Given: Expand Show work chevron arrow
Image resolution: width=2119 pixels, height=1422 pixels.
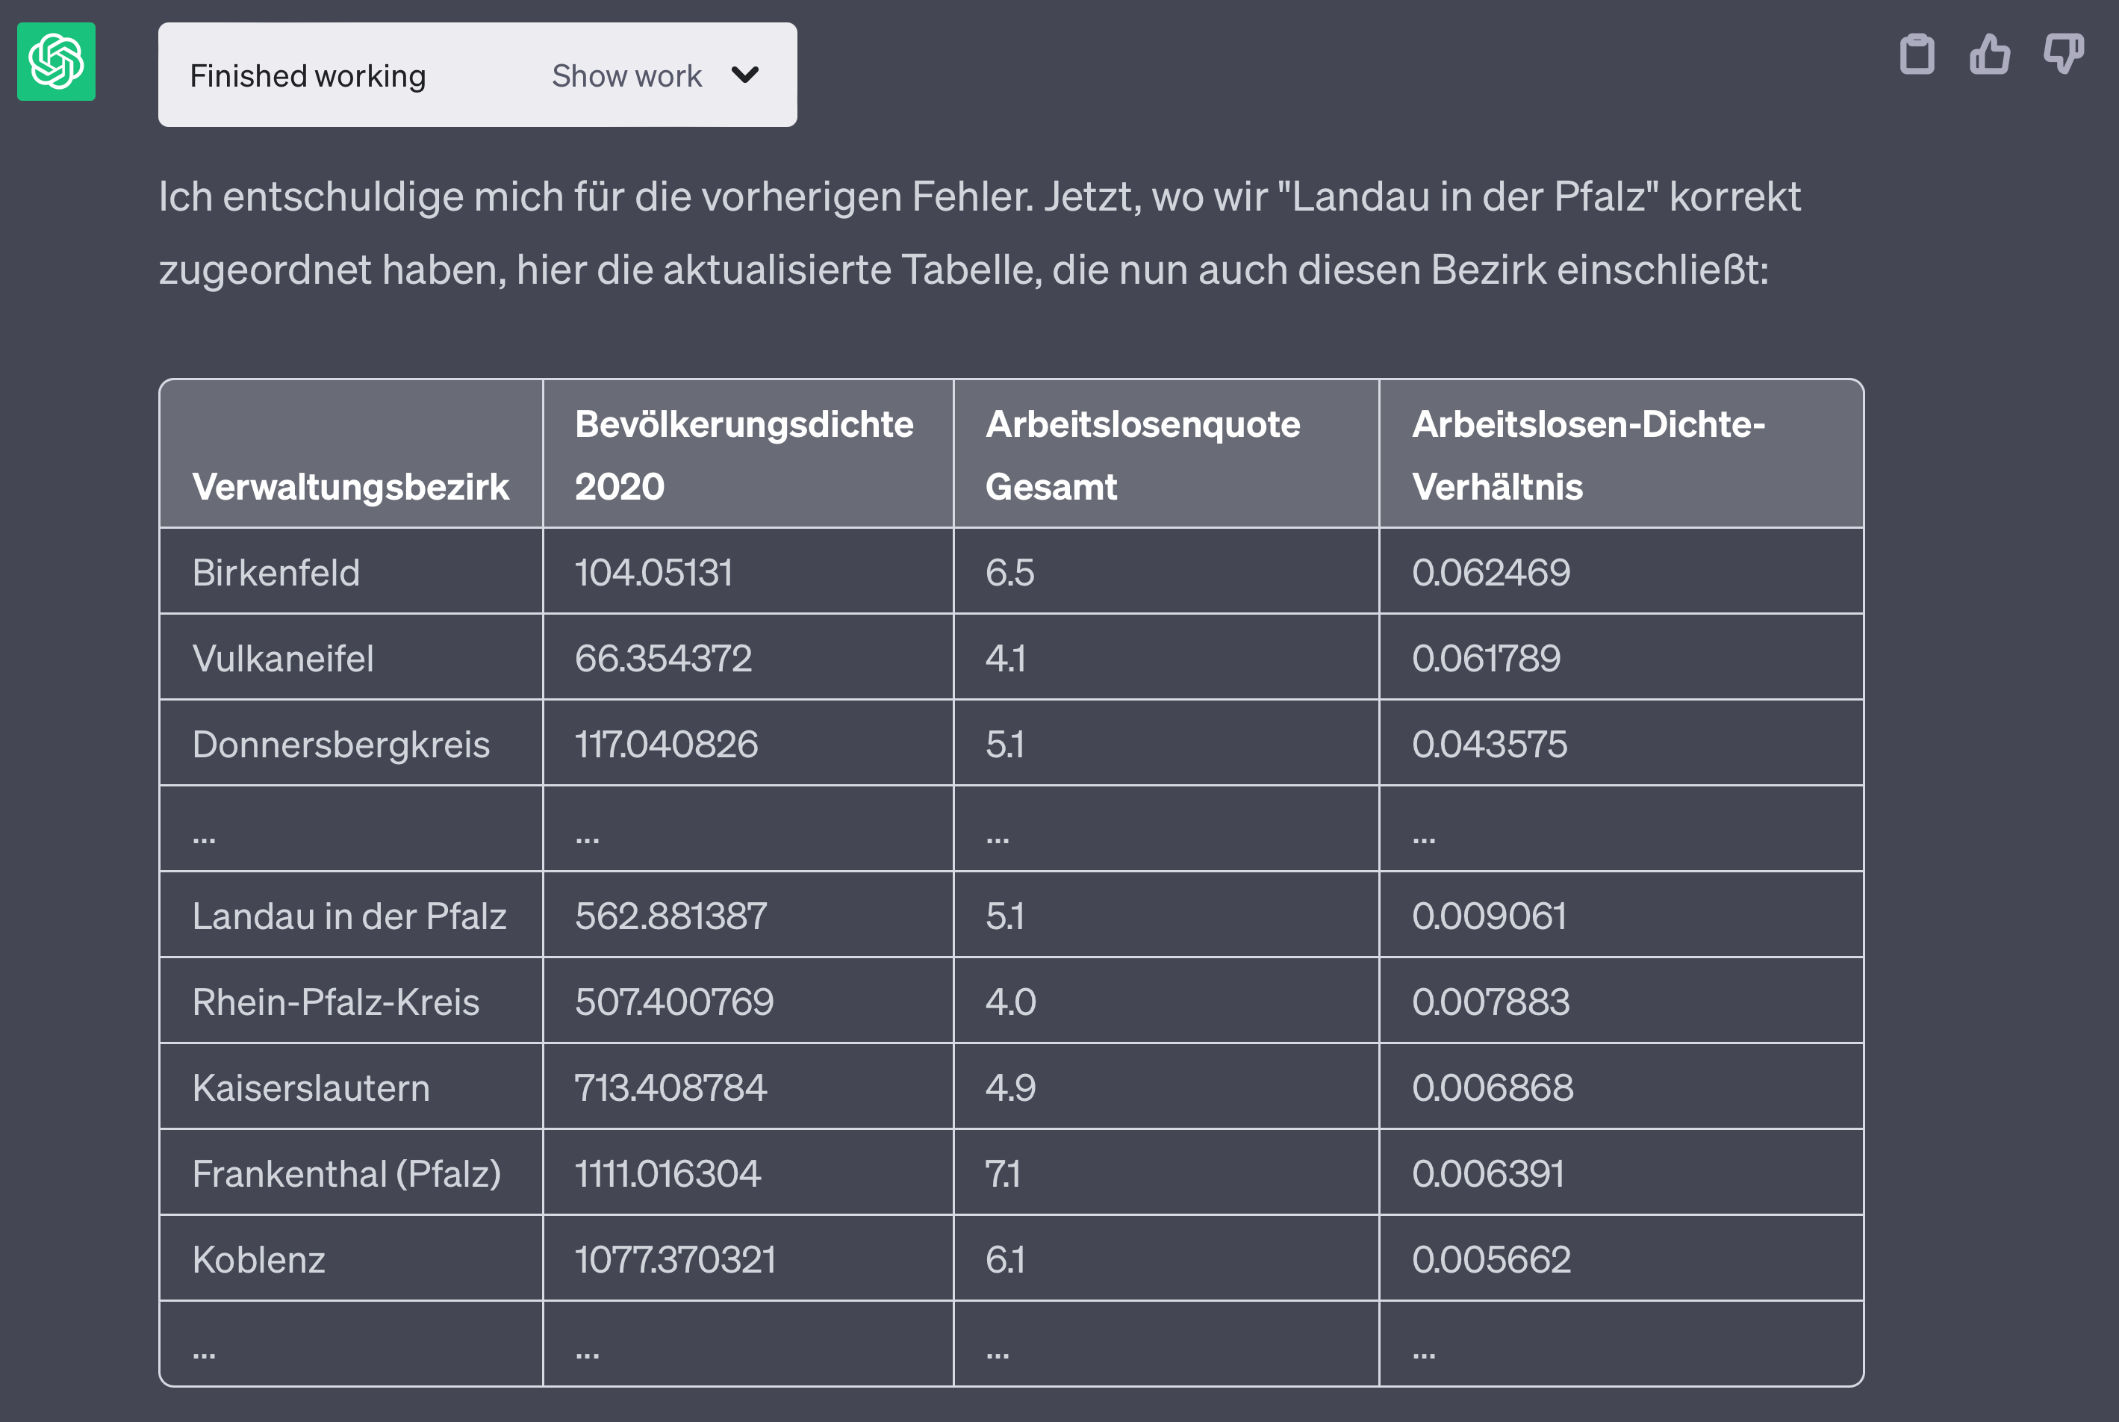Looking at the screenshot, I should pyautogui.click(x=745, y=75).
